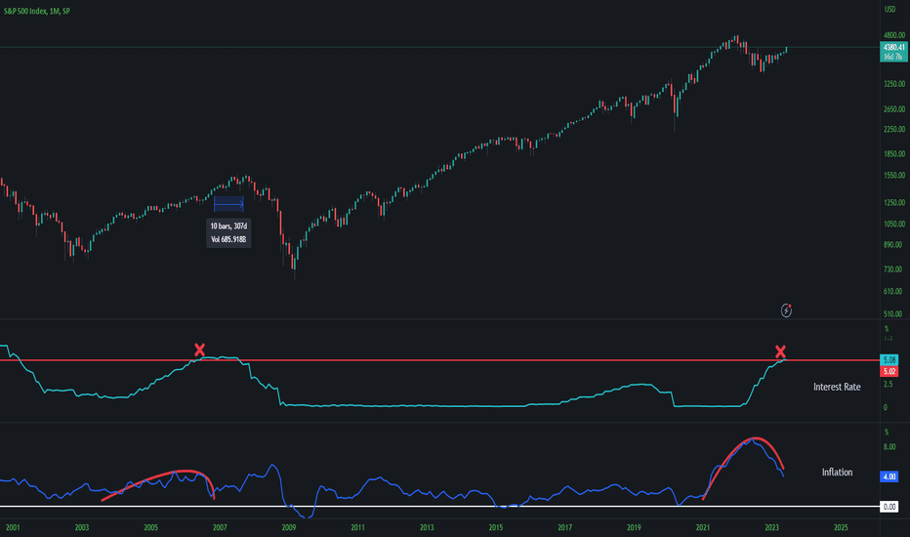Click the 2017 time axis label

point(565,527)
